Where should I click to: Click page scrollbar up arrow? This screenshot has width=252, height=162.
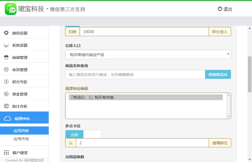(250, 28)
